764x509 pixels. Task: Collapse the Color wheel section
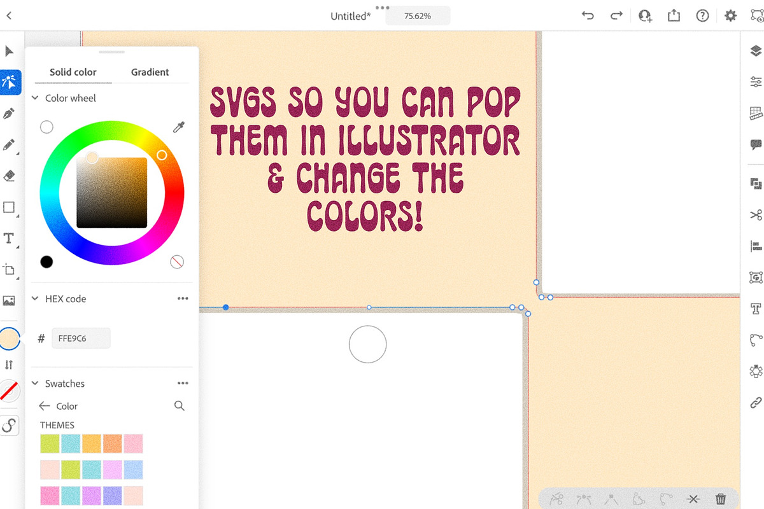pos(35,99)
